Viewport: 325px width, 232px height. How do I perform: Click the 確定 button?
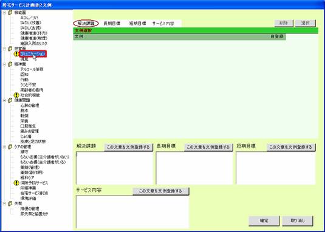click(x=264, y=221)
